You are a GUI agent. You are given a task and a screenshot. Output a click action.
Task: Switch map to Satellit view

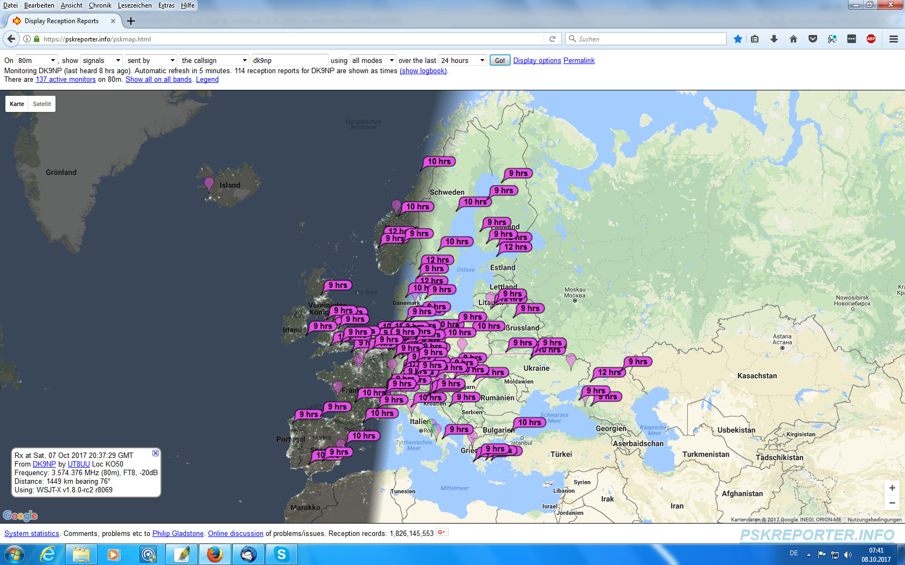point(41,104)
